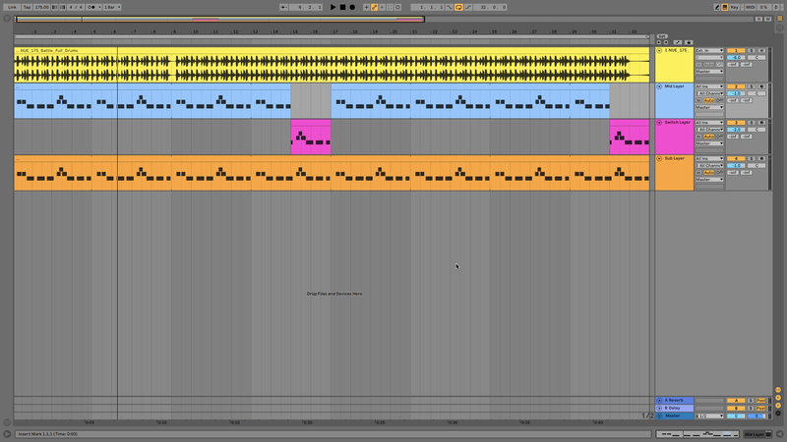Open Ext. In input dropdown on track 1
Screen dimensions: 787x442
[709, 51]
